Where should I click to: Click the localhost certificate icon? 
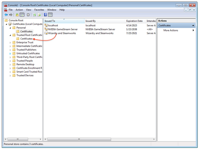pyautogui.click(x=46, y=25)
